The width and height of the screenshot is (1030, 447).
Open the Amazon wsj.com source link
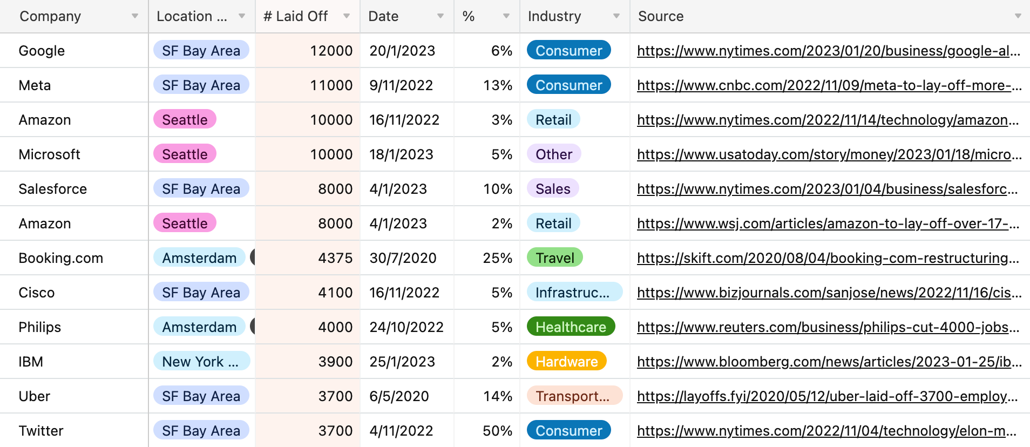[x=828, y=223]
